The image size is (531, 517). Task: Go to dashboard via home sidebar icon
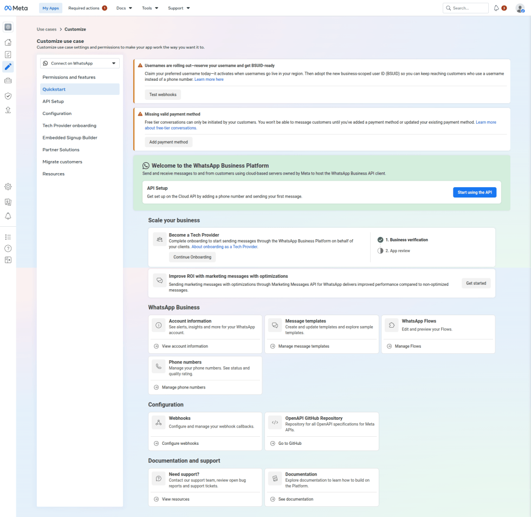click(8, 42)
